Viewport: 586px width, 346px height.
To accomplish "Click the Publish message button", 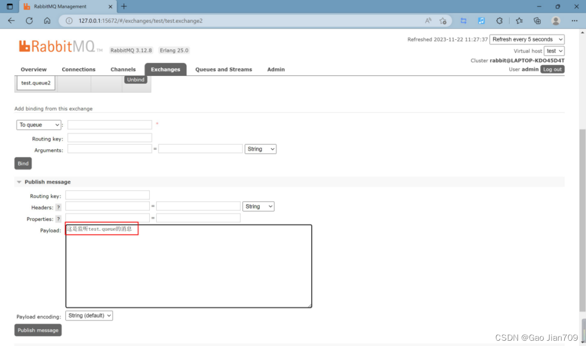I will click(x=38, y=330).
